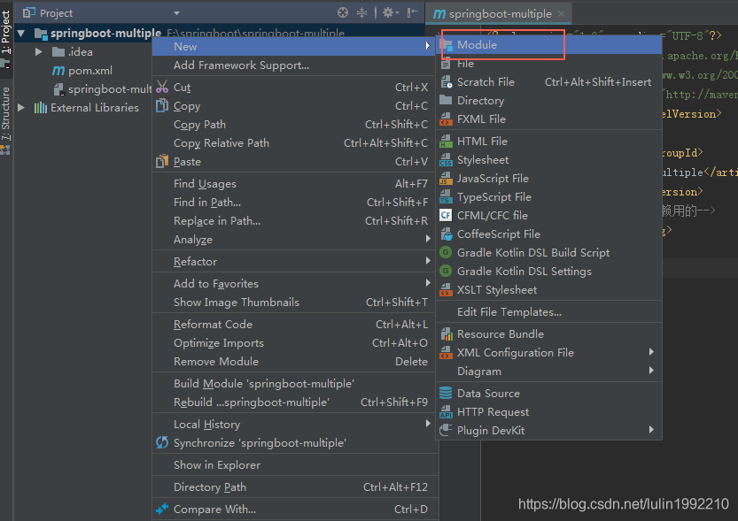Expand the Analyze submenu arrow
Image resolution: width=738 pixels, height=521 pixels.
click(428, 239)
